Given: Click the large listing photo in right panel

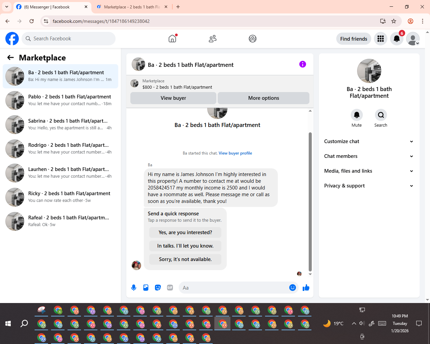Looking at the screenshot, I should pos(369,71).
